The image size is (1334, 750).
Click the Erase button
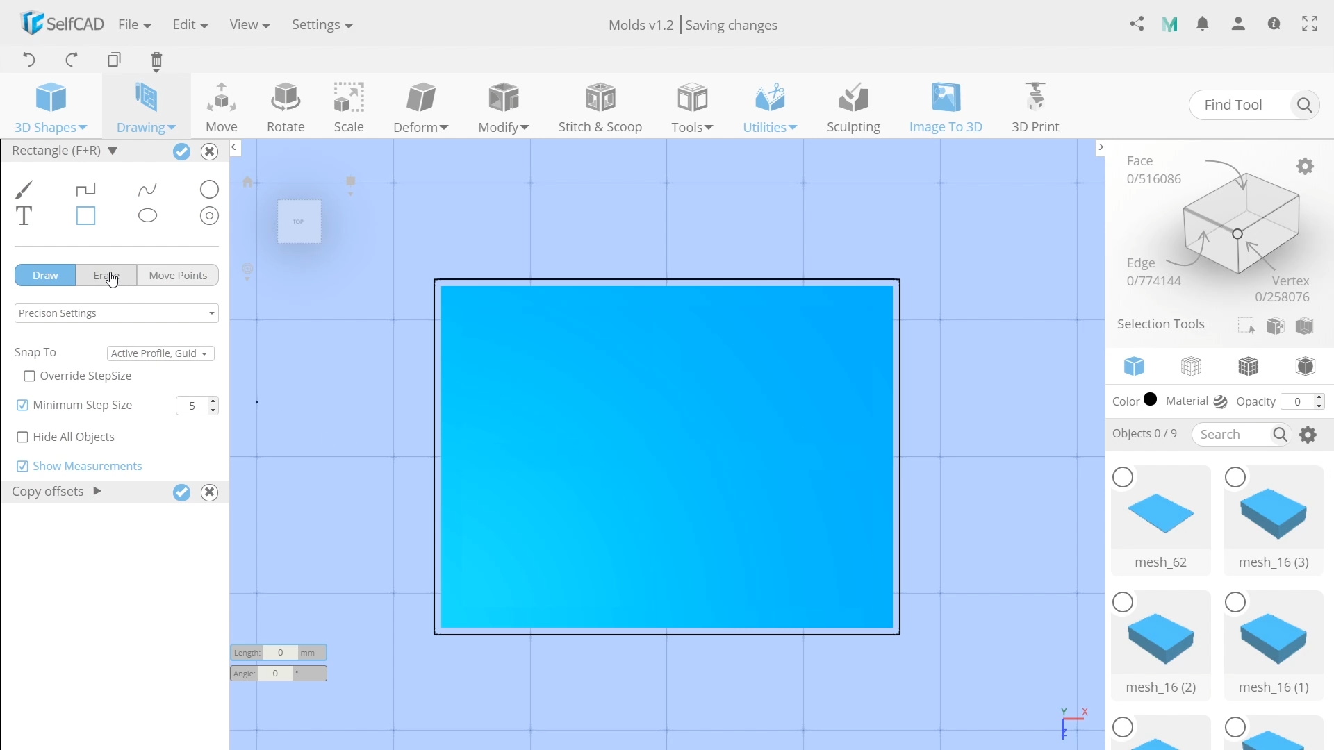click(x=106, y=275)
